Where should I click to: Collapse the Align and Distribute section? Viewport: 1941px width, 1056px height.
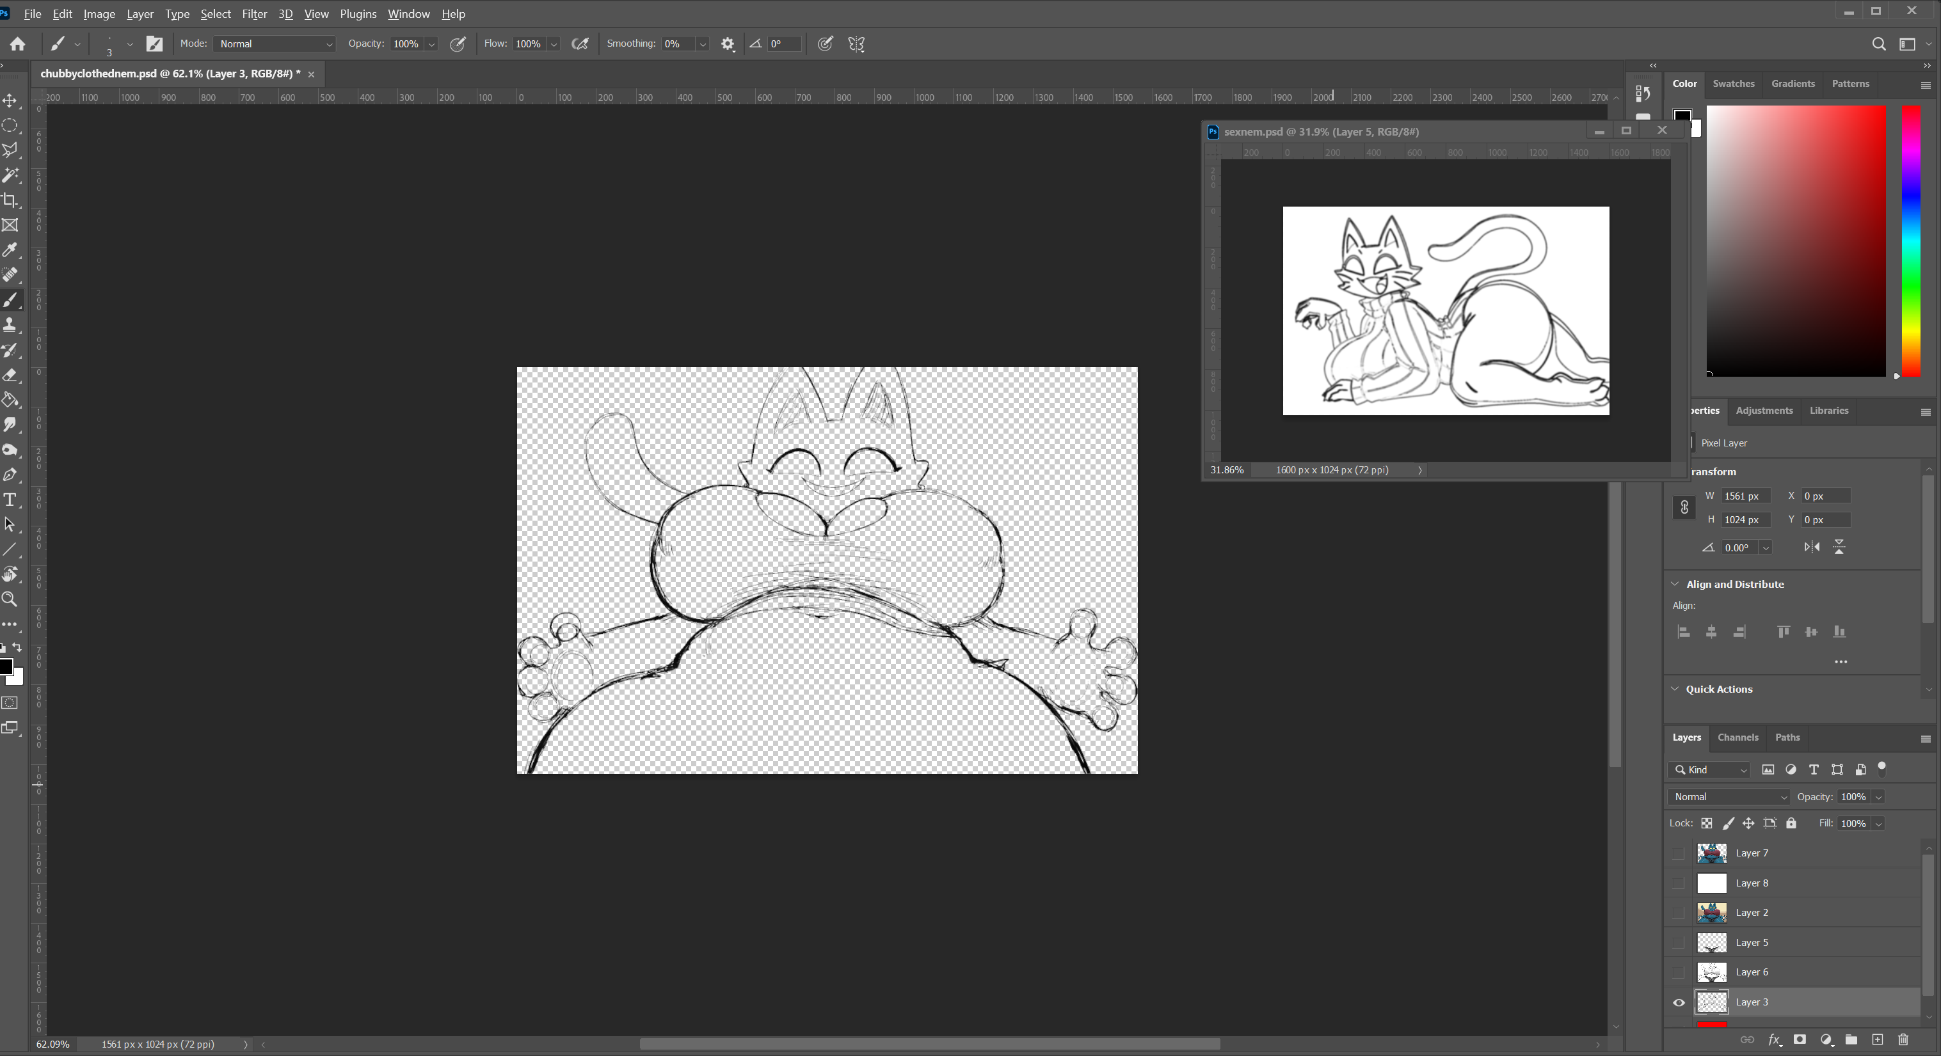[1675, 584]
